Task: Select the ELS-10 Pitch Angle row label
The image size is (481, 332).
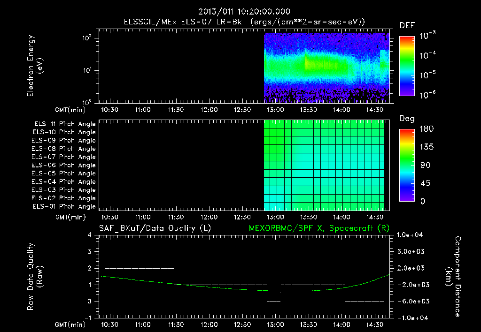Action: pyautogui.click(x=64, y=132)
